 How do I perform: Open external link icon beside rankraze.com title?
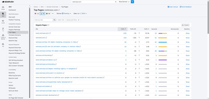59,10
